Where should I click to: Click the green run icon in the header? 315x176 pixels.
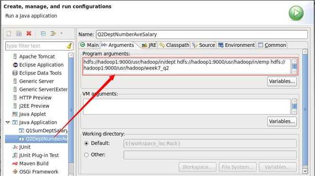[x=296, y=13]
